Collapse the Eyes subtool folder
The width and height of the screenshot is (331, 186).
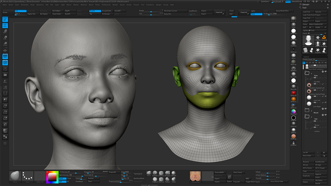pyautogui.click(x=307, y=73)
